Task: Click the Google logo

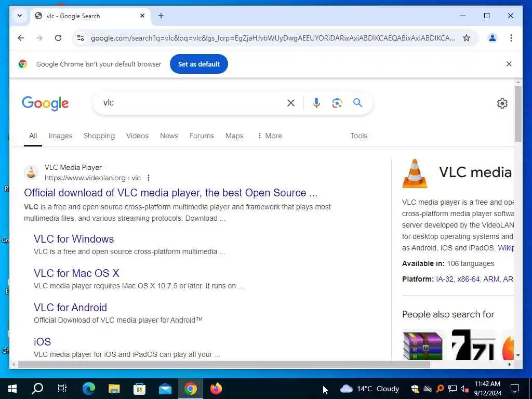Action: pyautogui.click(x=45, y=103)
